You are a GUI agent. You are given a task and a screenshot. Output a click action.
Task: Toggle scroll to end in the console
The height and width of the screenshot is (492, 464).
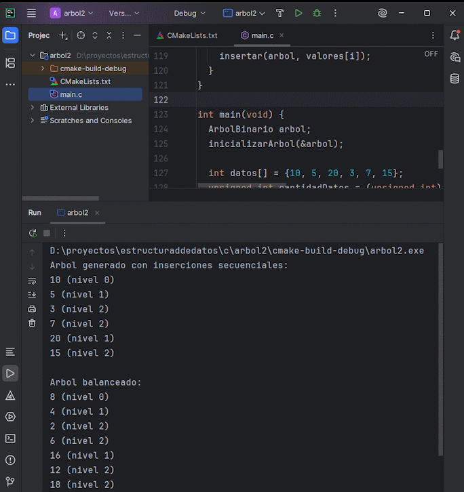pyautogui.click(x=32, y=295)
